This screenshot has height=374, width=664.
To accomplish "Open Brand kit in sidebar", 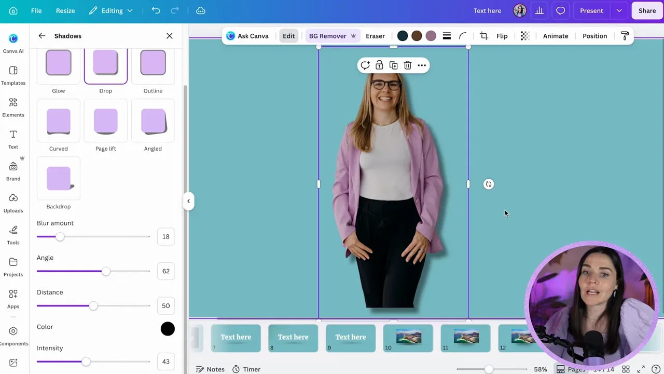I will [x=13, y=171].
